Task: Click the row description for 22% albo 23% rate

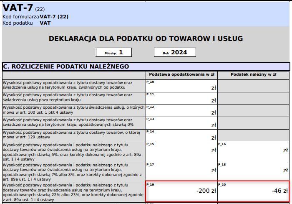Action: pos(73,192)
